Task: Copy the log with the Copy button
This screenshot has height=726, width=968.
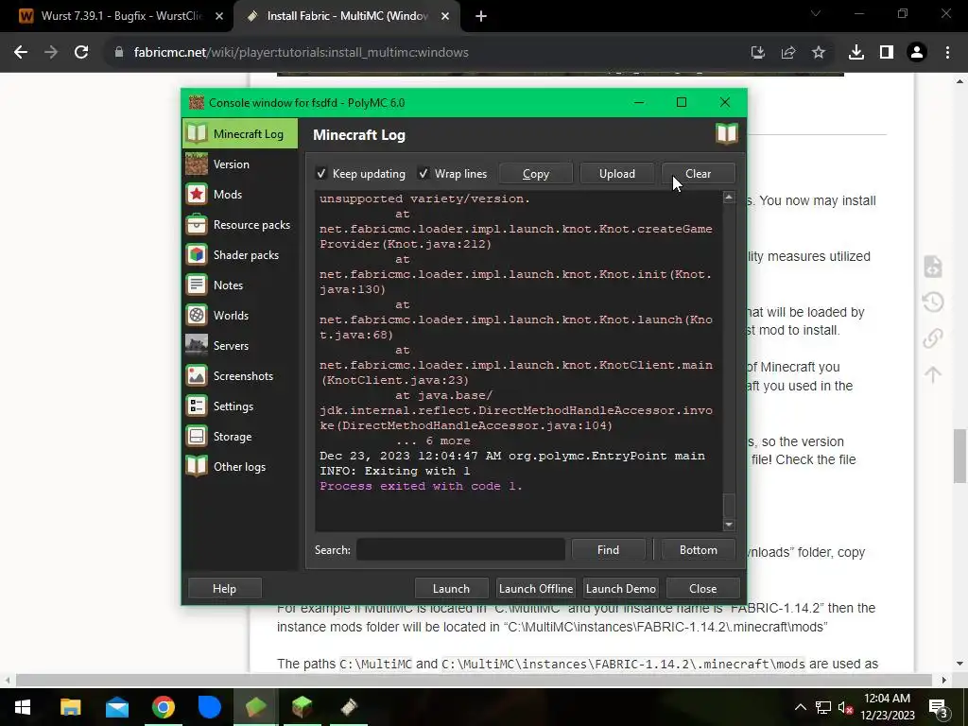Action: click(536, 174)
